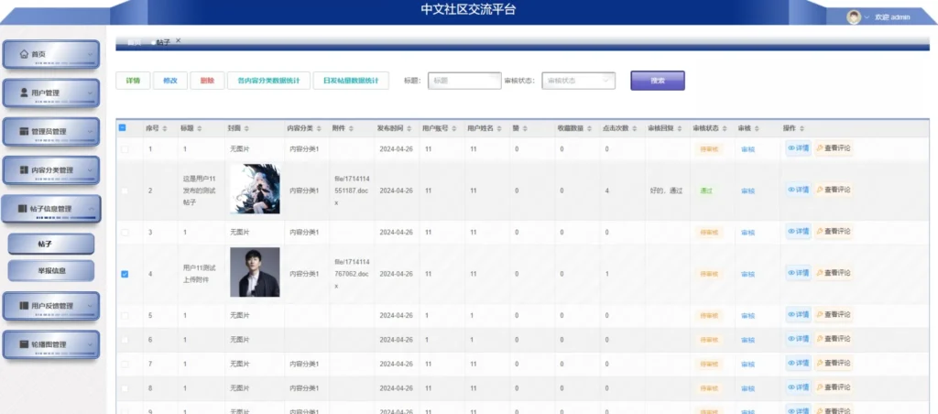The width and height of the screenshot is (938, 414).
Task: Open the anime girl cover thumbnail in row 2
Action: [255, 189]
